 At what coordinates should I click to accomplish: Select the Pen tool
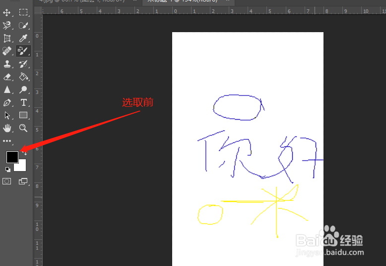(7, 102)
